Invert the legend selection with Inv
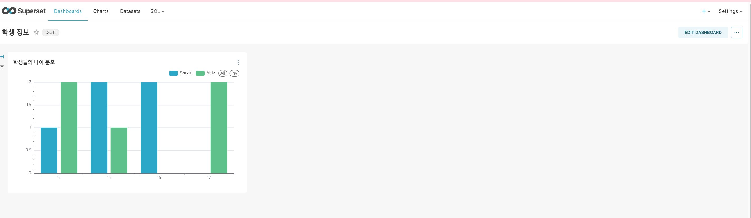 click(234, 73)
